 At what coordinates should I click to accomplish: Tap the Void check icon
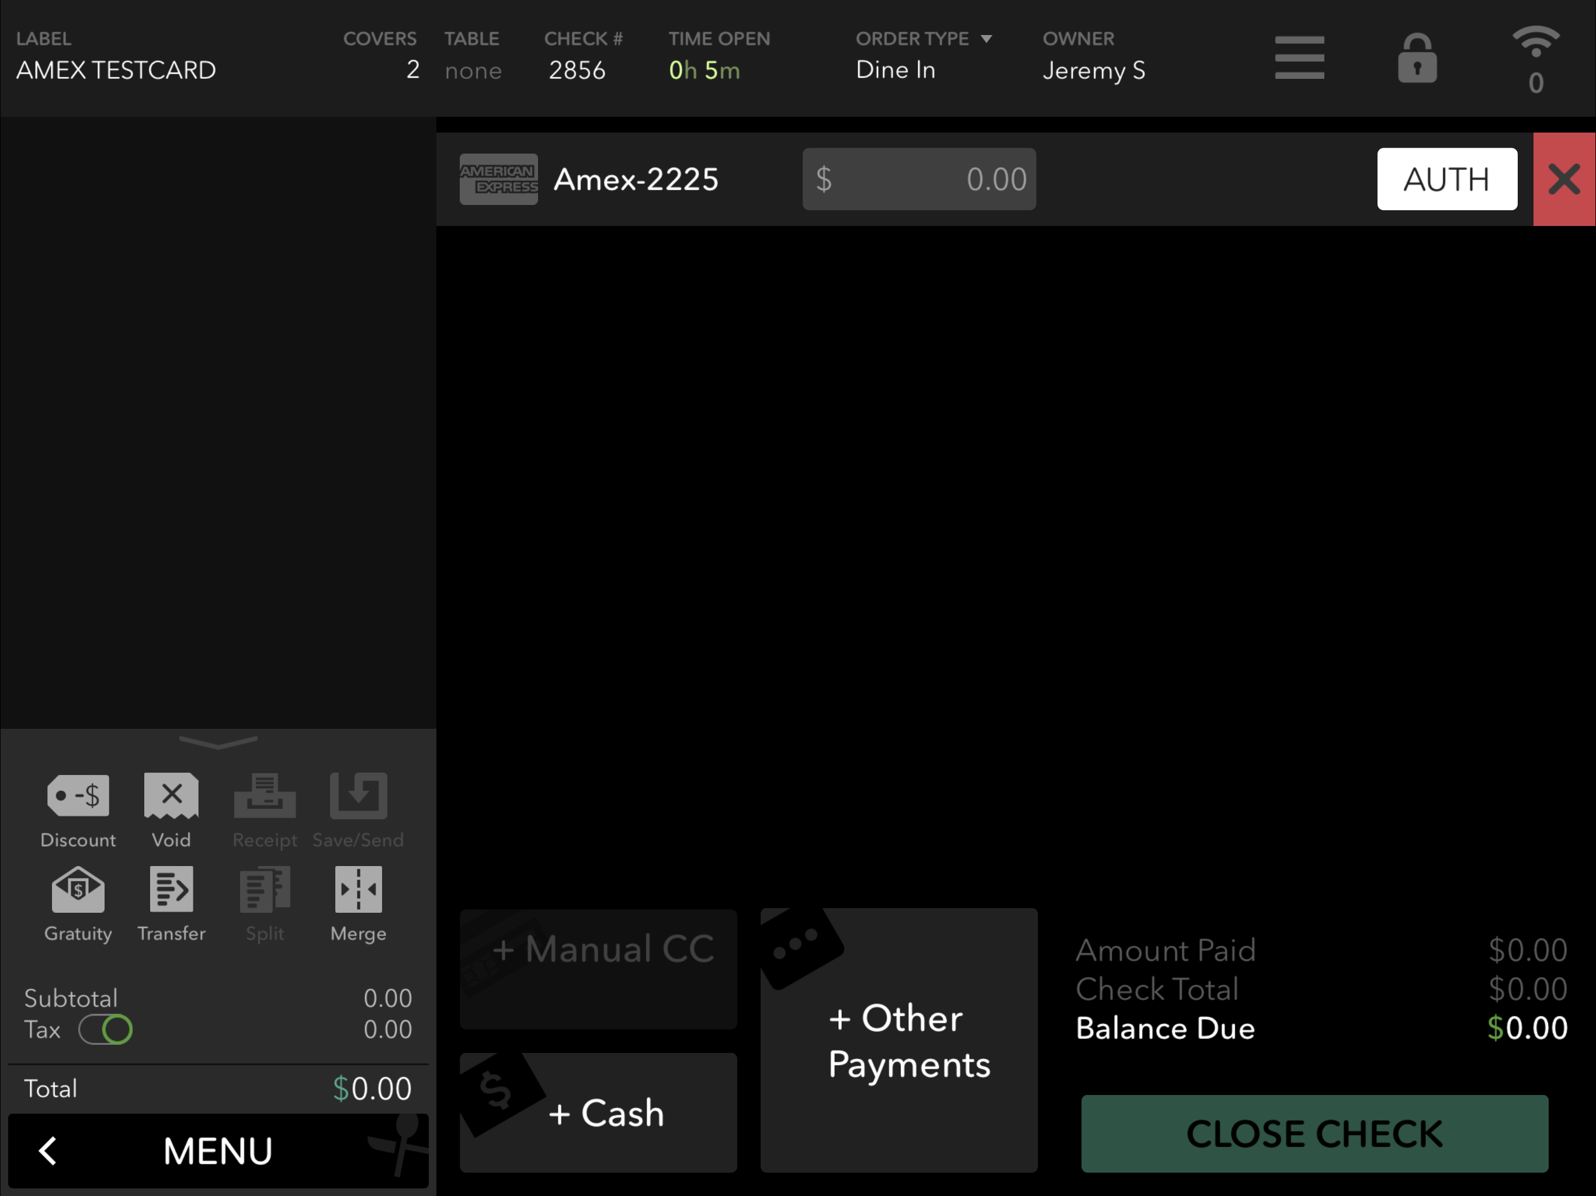171,795
